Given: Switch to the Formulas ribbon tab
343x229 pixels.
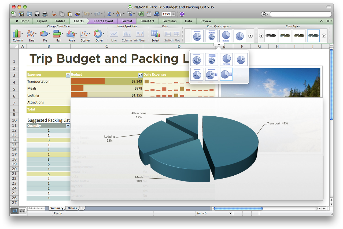Looking at the screenshot, I should (x=169, y=21).
